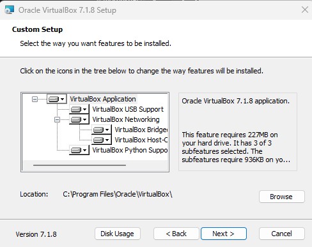Viewport: 312px width, 247px height.
Task: Collapse the VirtualBox Application tree node
Action: tap(35, 99)
